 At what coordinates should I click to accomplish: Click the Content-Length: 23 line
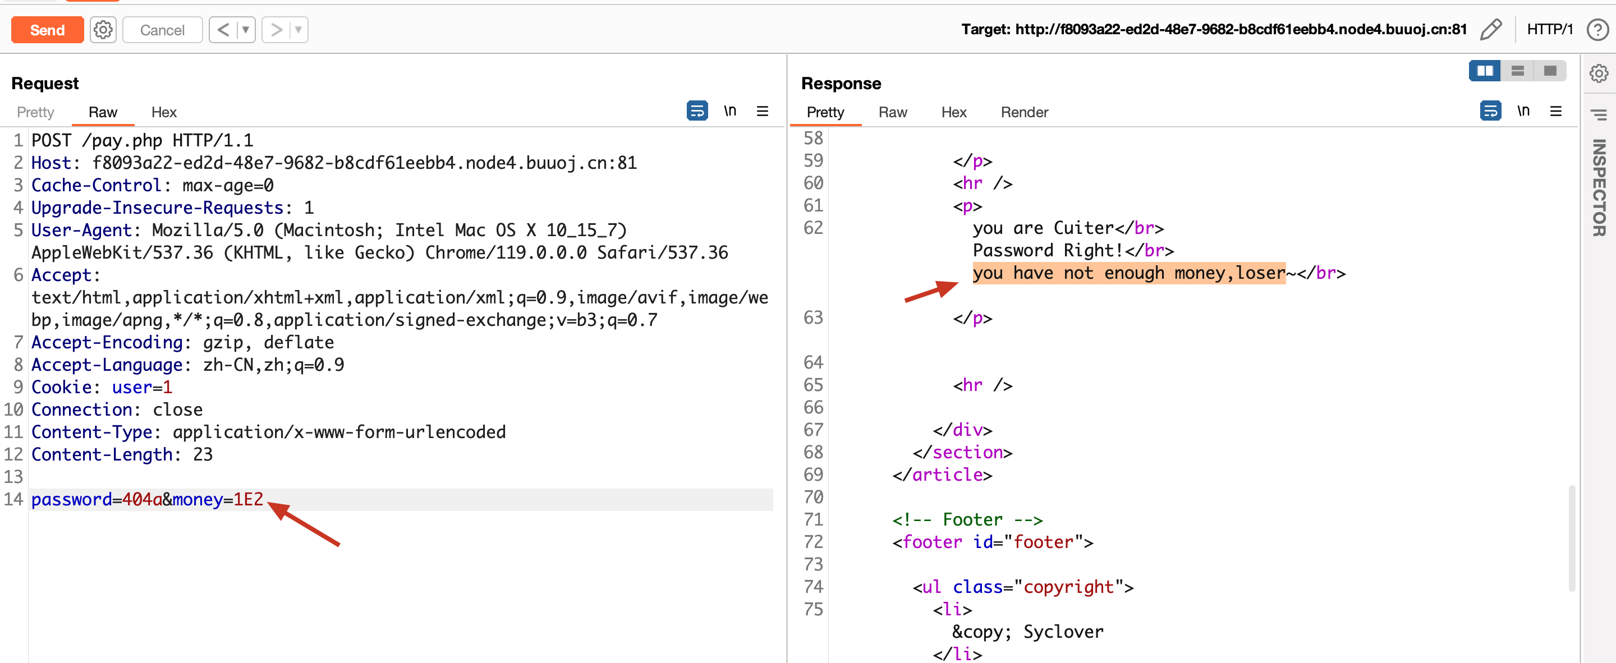point(122,455)
